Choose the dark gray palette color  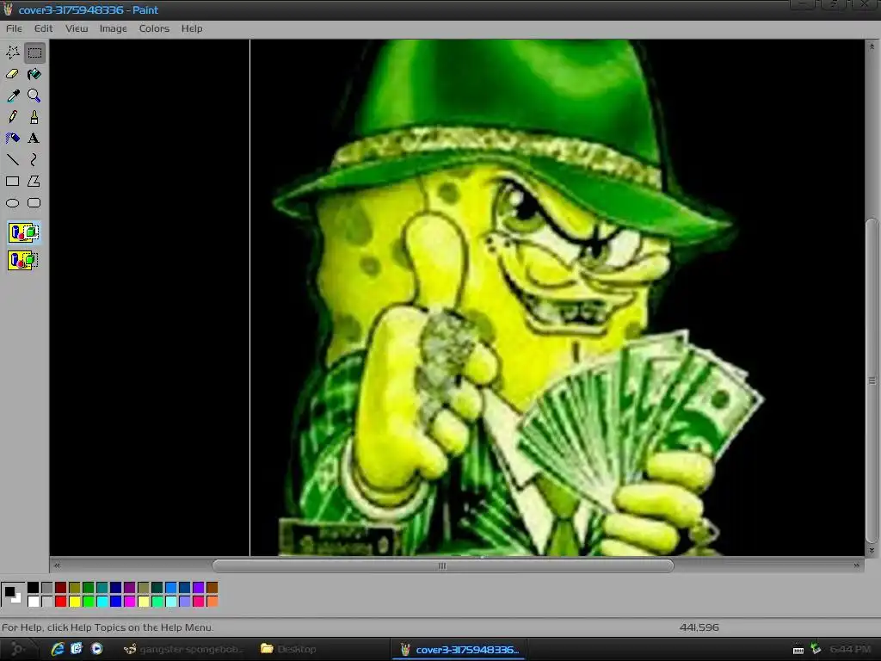click(47, 587)
